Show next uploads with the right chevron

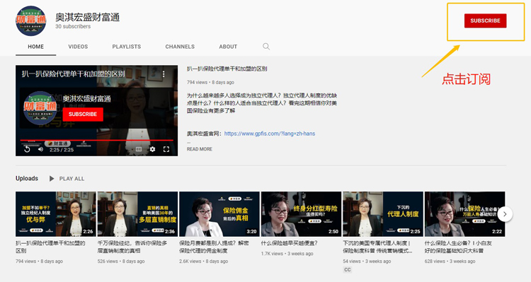(x=505, y=214)
